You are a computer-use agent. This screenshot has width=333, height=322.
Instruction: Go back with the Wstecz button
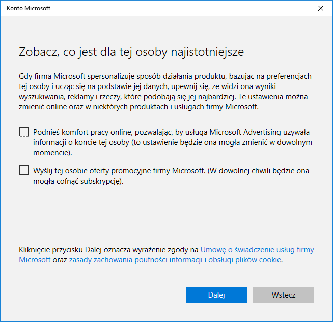coord(283,295)
